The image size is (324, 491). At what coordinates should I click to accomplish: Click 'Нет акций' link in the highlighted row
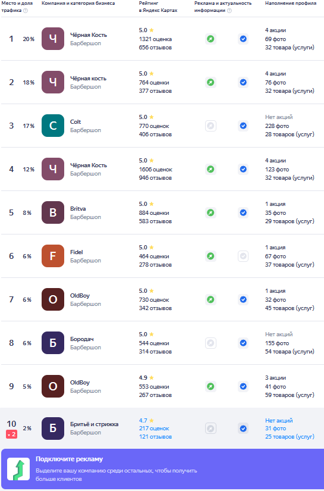pyautogui.click(x=279, y=421)
